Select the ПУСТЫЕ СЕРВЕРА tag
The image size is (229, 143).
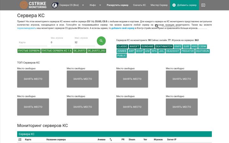tap(29, 51)
